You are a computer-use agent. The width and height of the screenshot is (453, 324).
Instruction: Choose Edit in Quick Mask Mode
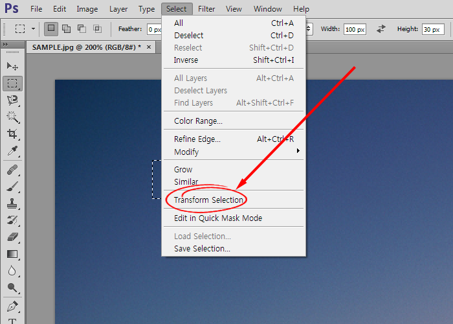pos(234,218)
